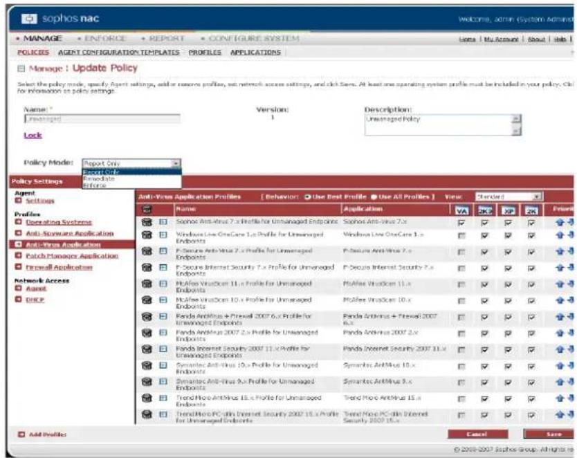Screen dimensions: 577x458
Task: Click the remove icon for McAfee VirusScan 11.x
Action: 147,284
